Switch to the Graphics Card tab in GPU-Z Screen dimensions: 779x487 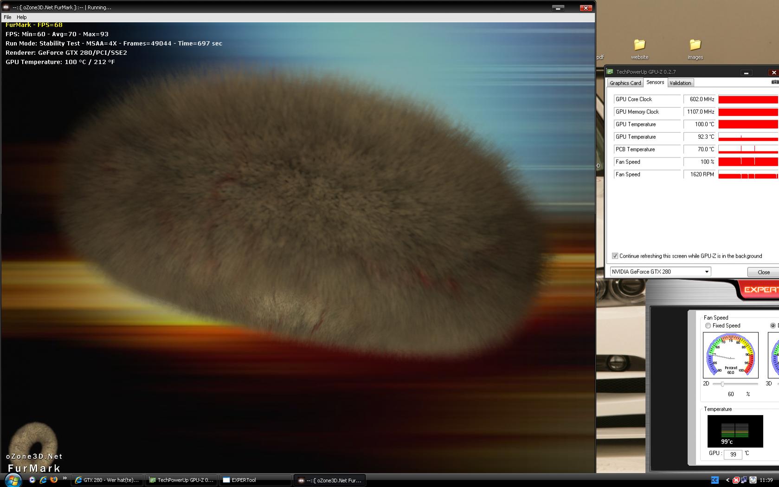click(x=625, y=83)
